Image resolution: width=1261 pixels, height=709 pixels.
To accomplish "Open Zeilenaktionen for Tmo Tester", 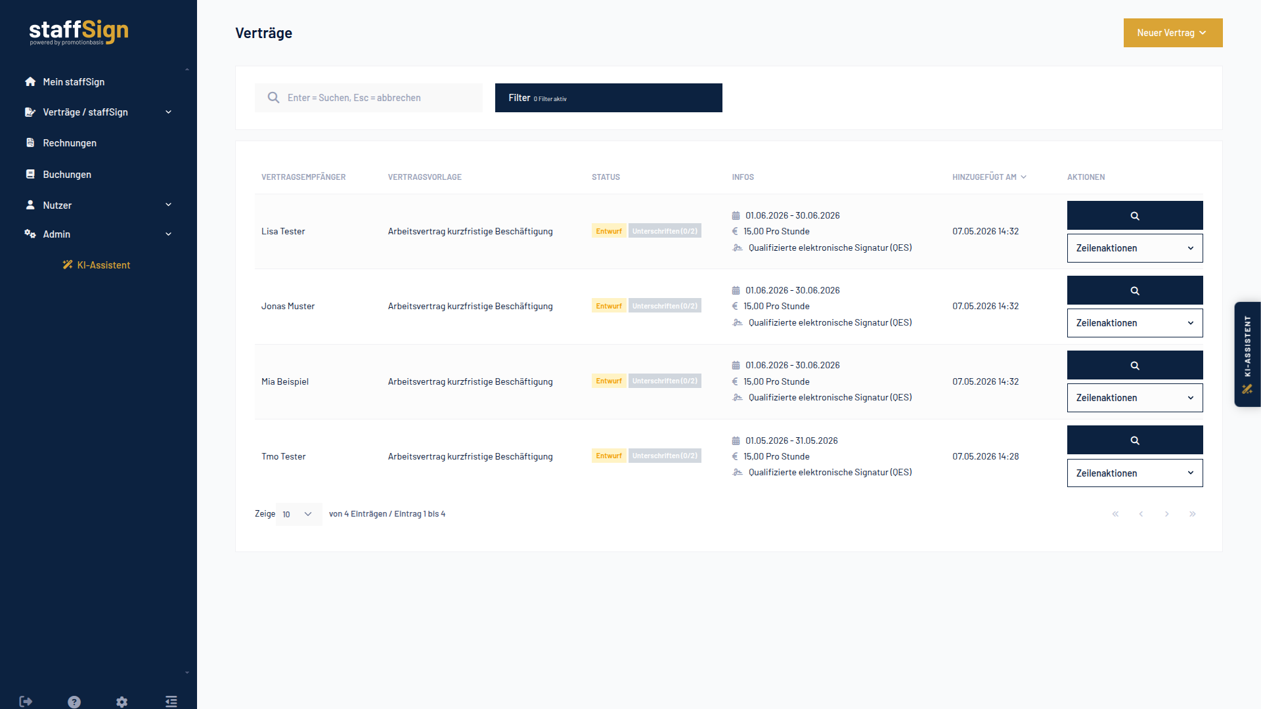I will click(x=1135, y=473).
